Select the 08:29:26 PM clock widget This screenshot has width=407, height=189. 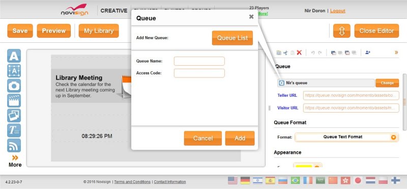coord(97,136)
